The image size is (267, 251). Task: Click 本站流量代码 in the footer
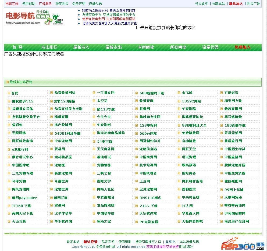point(189,242)
